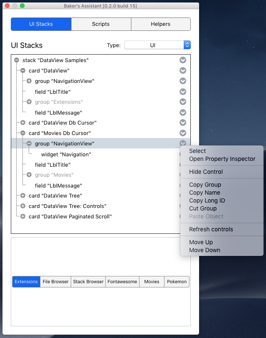Click the action arrow for stack "DataView Samples"

(x=183, y=60)
